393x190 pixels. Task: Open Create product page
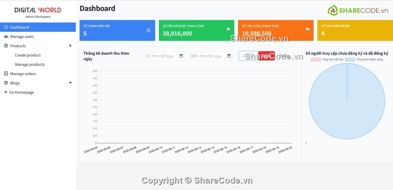[x=28, y=55]
